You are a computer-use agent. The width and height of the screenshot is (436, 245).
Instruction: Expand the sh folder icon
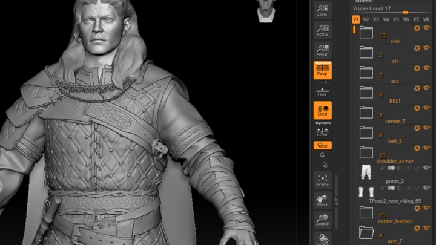[x=366, y=52]
